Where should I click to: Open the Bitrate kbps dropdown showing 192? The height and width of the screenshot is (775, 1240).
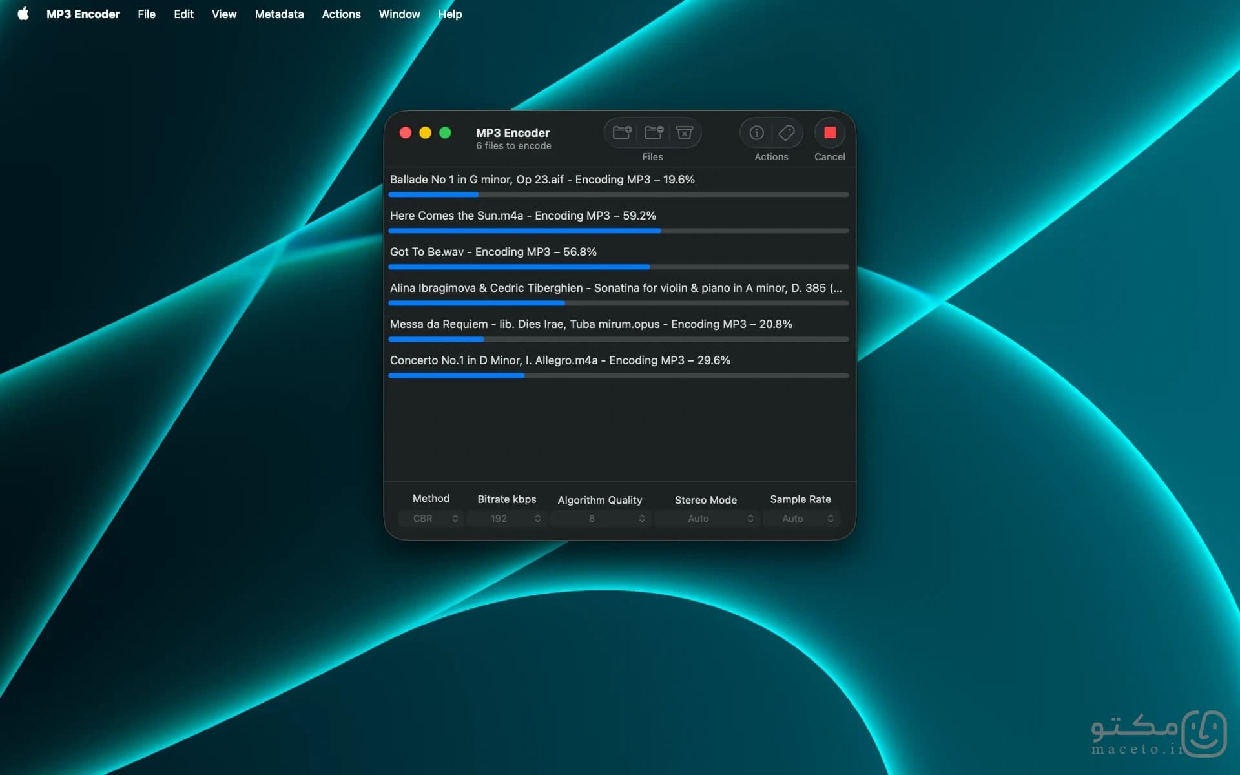click(507, 519)
